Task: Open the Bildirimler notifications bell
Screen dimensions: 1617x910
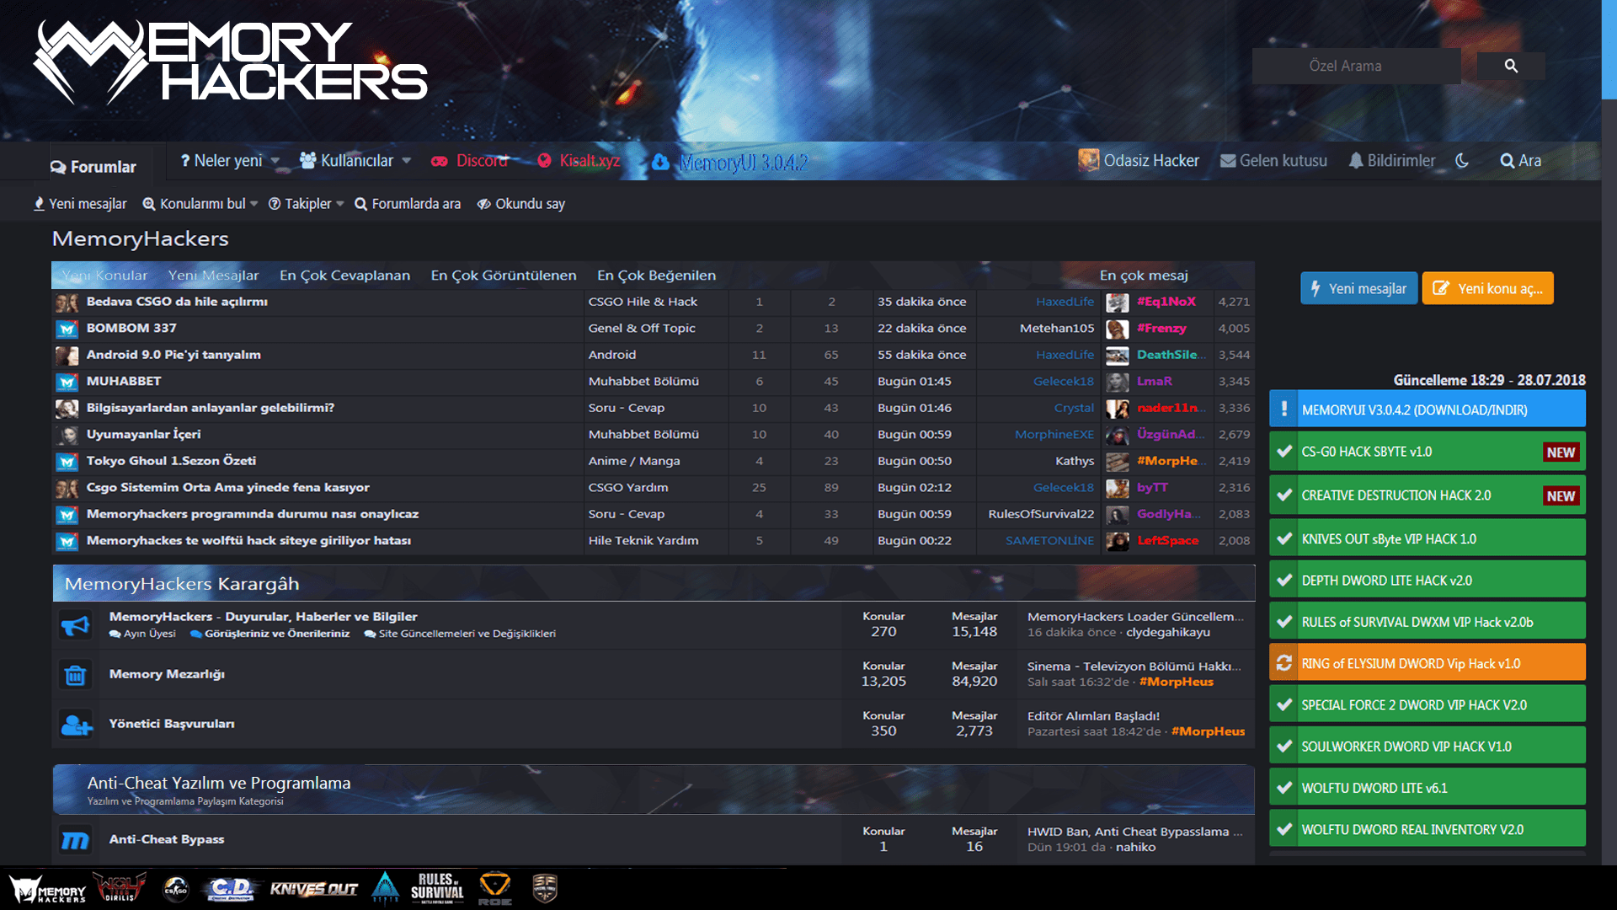Action: point(1391,160)
